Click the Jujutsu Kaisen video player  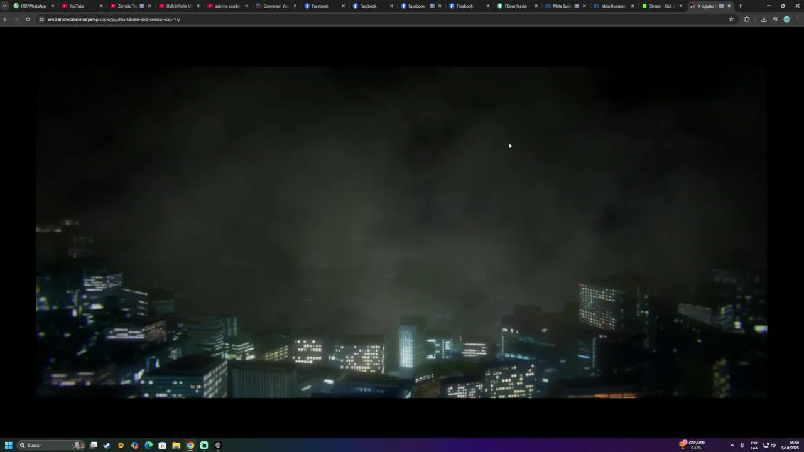401,232
